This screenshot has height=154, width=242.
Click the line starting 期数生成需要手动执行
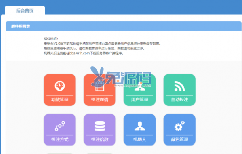94,48
